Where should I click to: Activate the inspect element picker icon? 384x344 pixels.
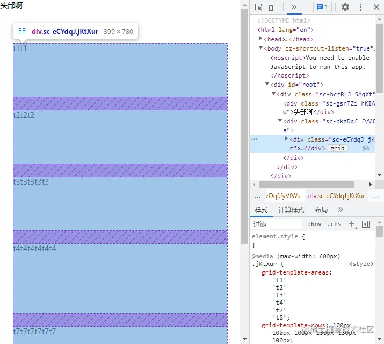(x=259, y=7)
